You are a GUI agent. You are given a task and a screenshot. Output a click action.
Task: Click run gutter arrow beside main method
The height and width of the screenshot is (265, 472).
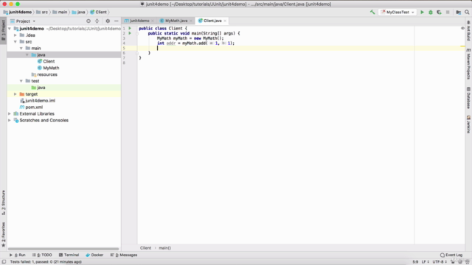click(130, 33)
